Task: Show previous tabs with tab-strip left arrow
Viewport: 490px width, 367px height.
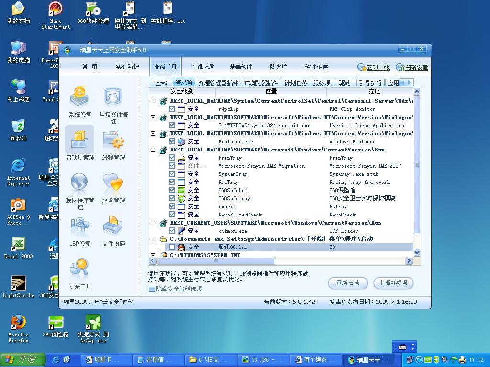Action: pos(403,82)
